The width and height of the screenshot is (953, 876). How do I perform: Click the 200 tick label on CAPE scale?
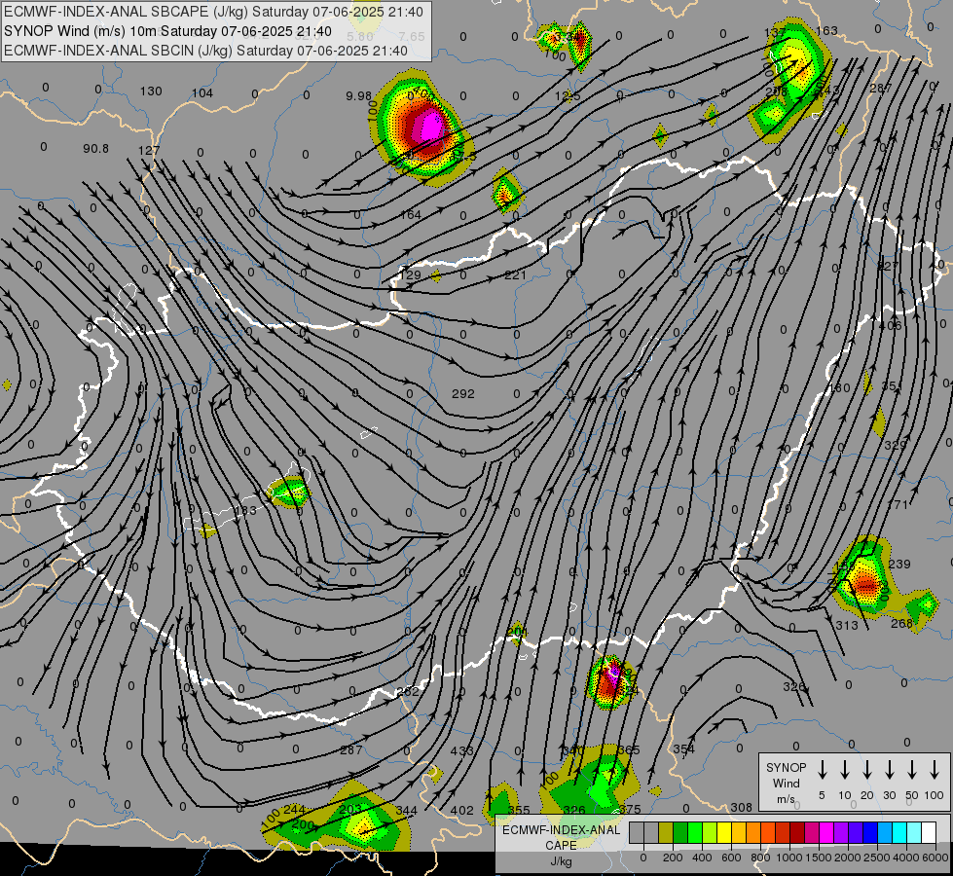tap(673, 858)
